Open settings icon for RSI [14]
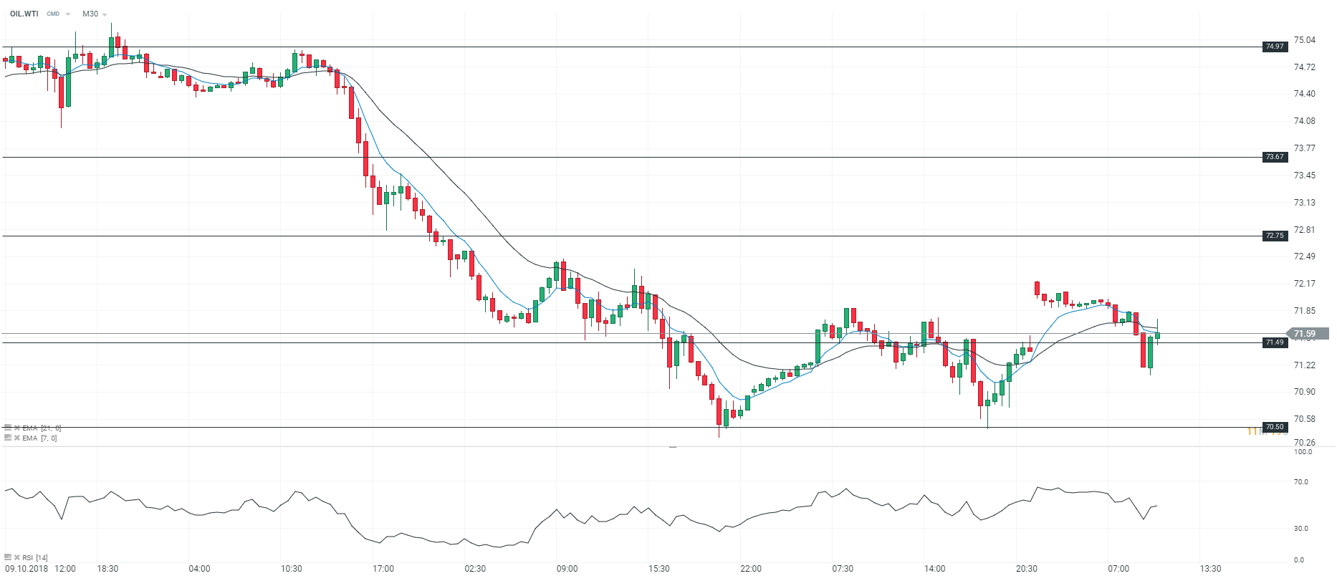This screenshot has height=581, width=1337. click(8, 557)
